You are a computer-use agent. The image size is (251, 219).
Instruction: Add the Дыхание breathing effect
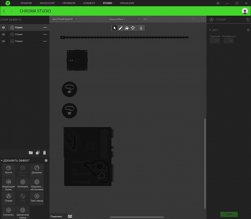[x=37, y=170]
